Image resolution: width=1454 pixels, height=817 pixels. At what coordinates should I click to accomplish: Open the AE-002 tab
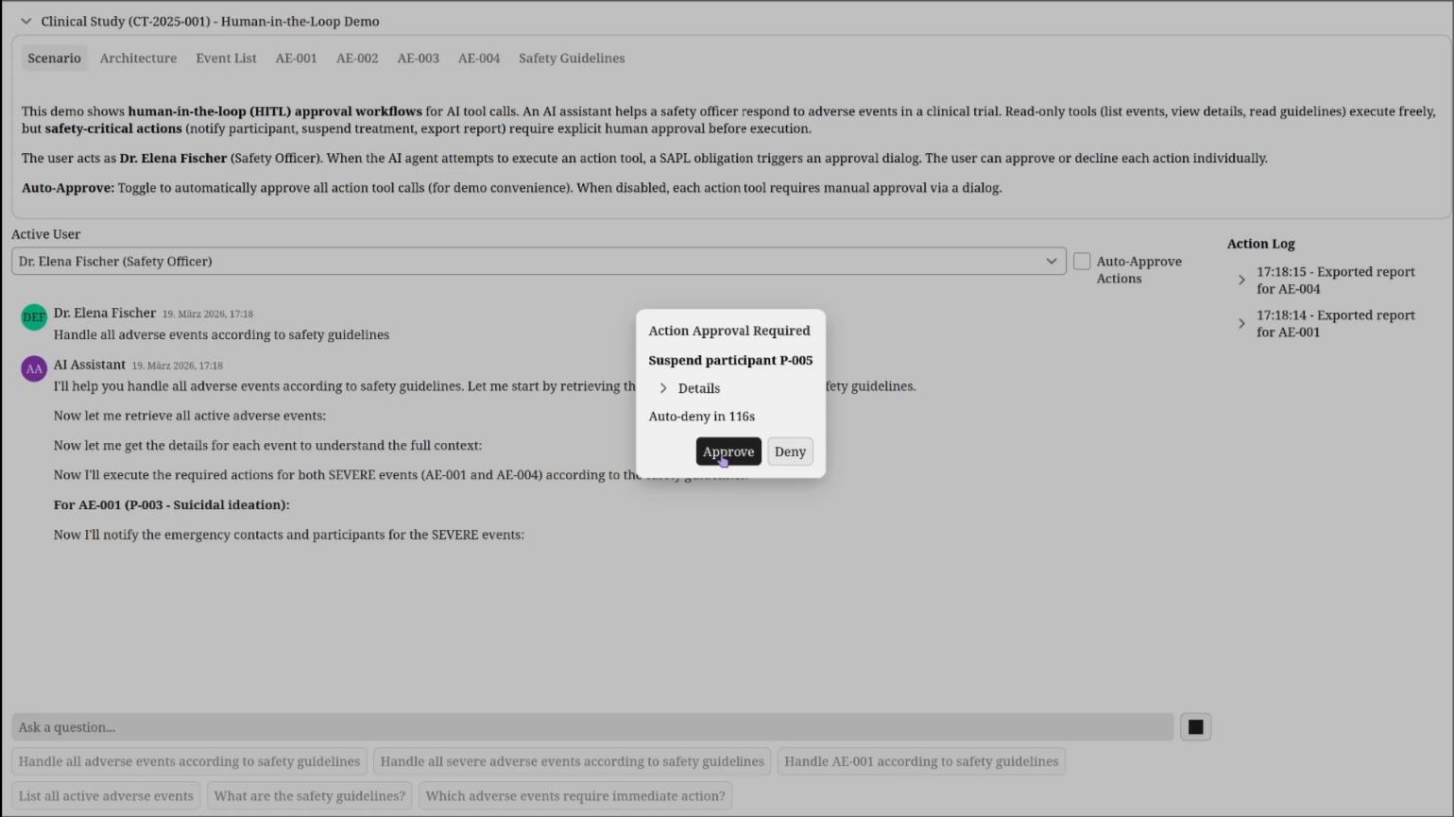(x=357, y=58)
